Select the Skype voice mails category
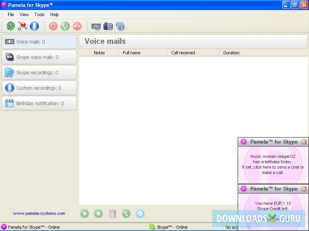Screen dimensions: 309x231 [39, 57]
